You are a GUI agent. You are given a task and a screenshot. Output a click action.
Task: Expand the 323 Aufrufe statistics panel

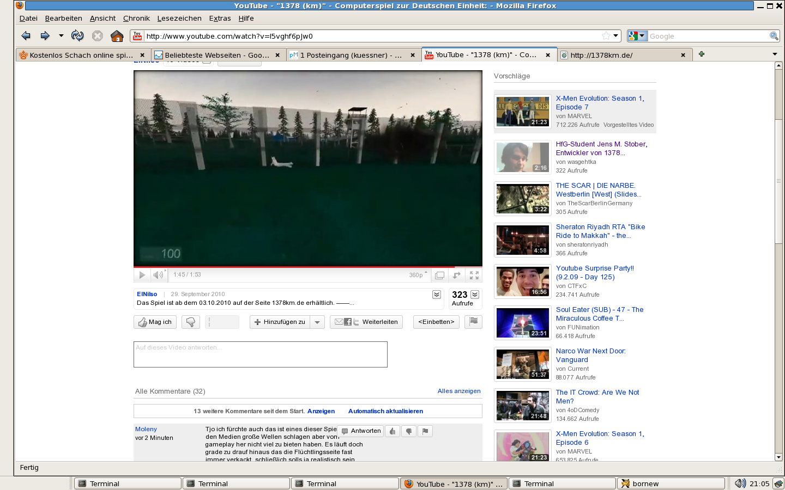coord(475,295)
